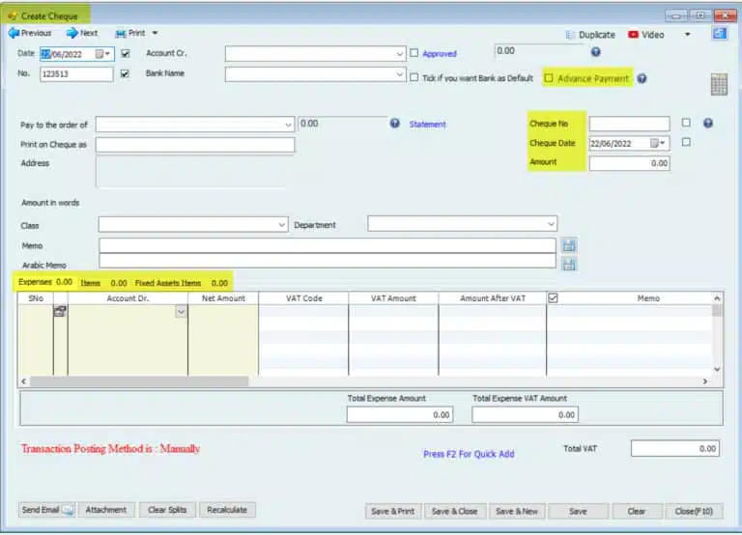This screenshot has width=742, height=535.
Task: Enable the Advance Payment checkbox
Action: tap(550, 78)
